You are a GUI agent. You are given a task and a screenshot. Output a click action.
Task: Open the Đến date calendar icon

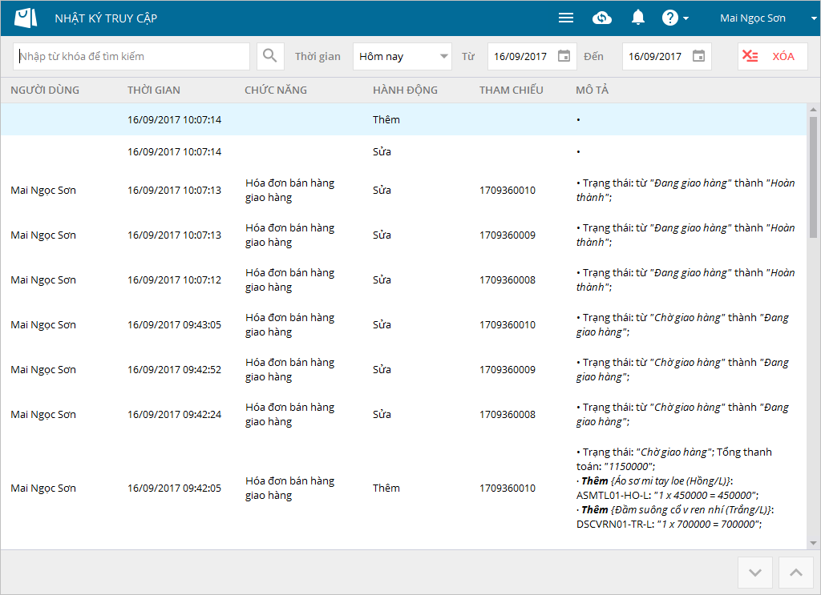pos(698,56)
